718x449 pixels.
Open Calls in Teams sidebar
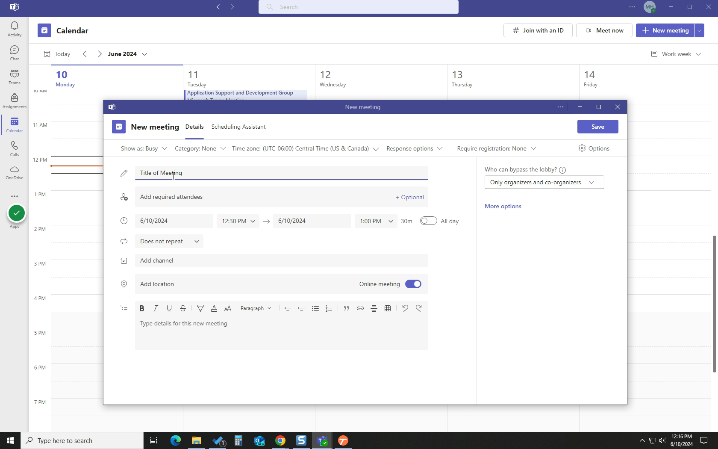click(x=15, y=149)
